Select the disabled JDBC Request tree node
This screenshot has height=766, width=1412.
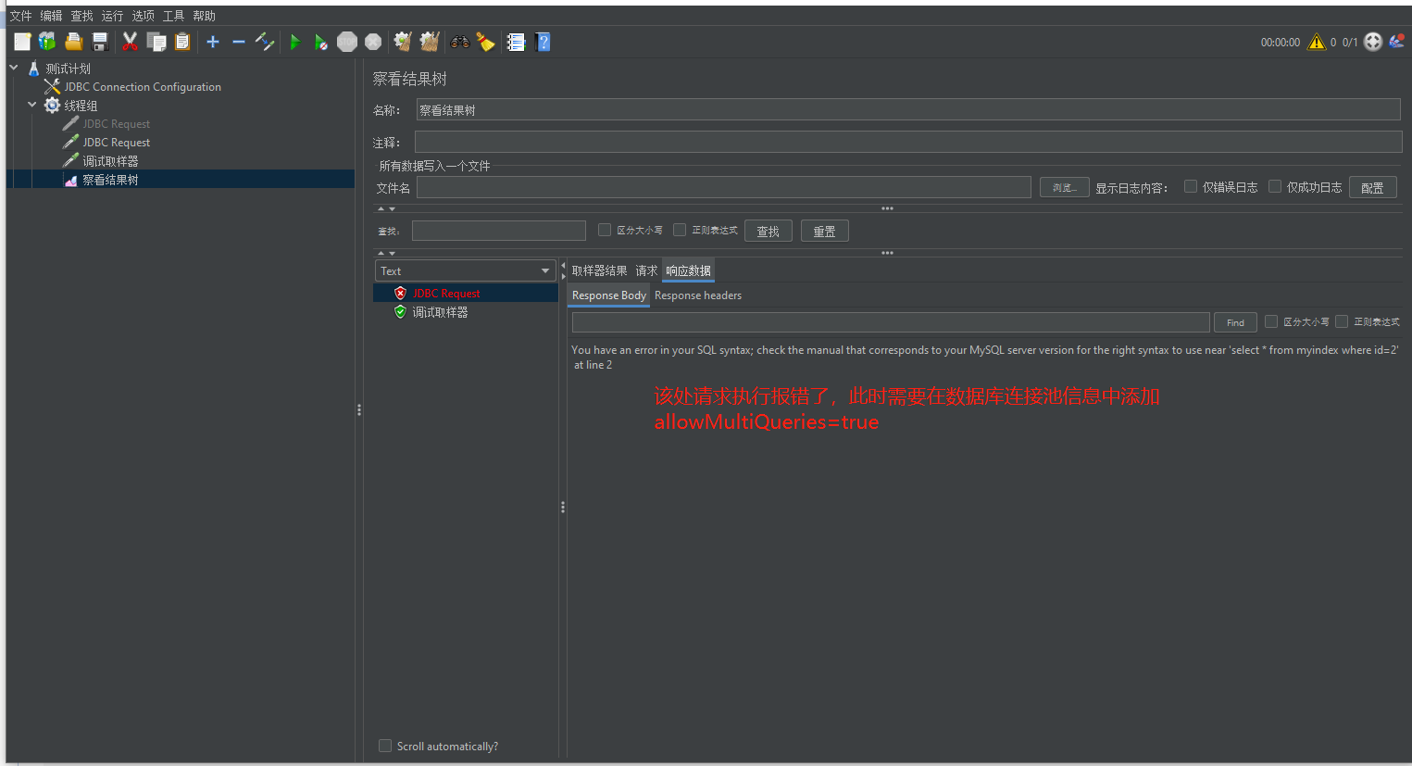pyautogui.click(x=116, y=124)
